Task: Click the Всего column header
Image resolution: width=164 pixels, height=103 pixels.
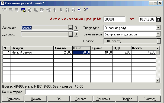Action: [143, 48]
